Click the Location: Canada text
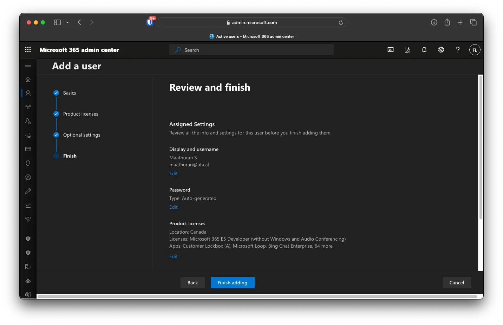This screenshot has height=325, width=503. (x=188, y=232)
